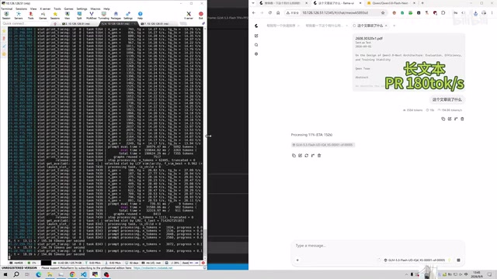
Task: Click the Quick connect field in MobaXterm
Action: [26, 24]
